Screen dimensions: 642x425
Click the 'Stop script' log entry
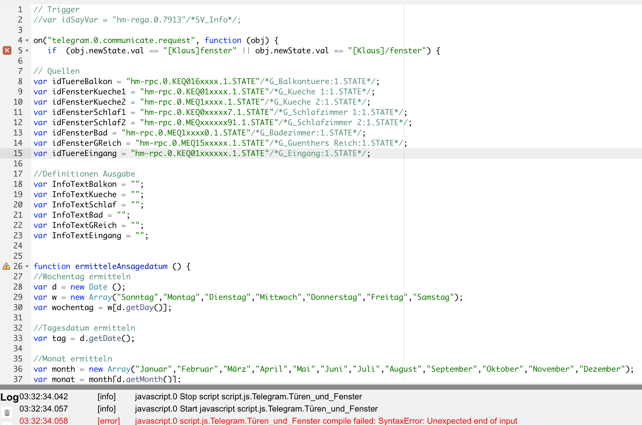pos(248,397)
